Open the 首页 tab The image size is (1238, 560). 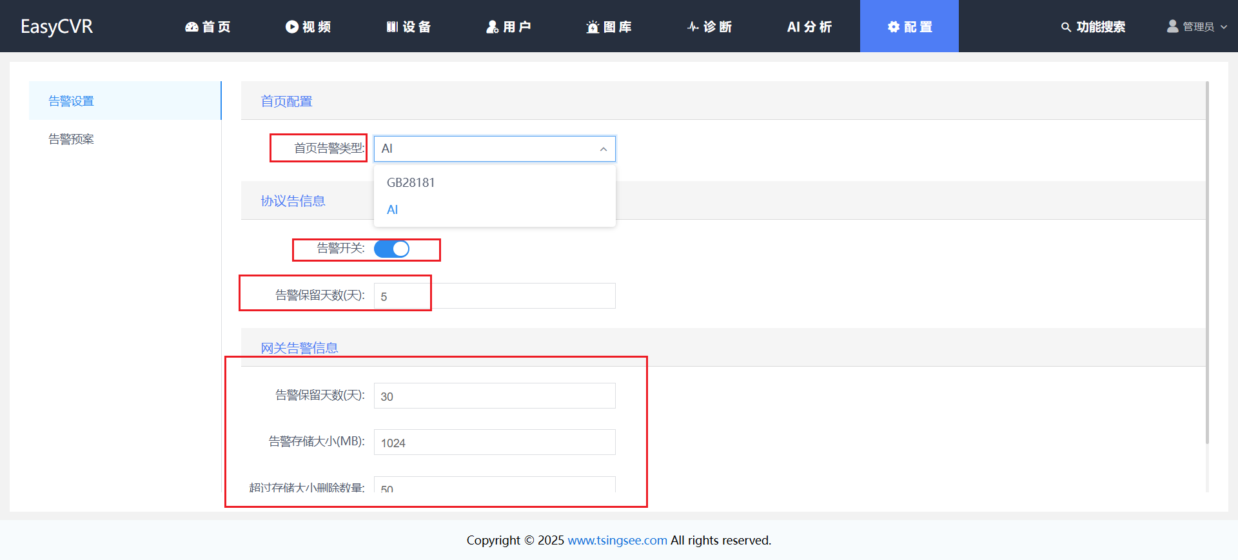pyautogui.click(x=208, y=26)
